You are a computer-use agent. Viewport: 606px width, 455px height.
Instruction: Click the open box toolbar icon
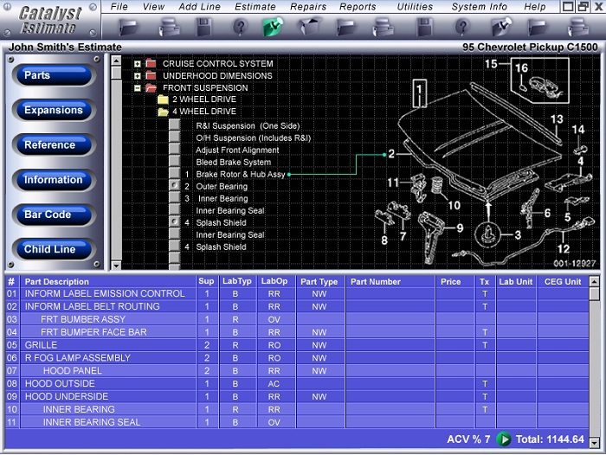point(310,27)
